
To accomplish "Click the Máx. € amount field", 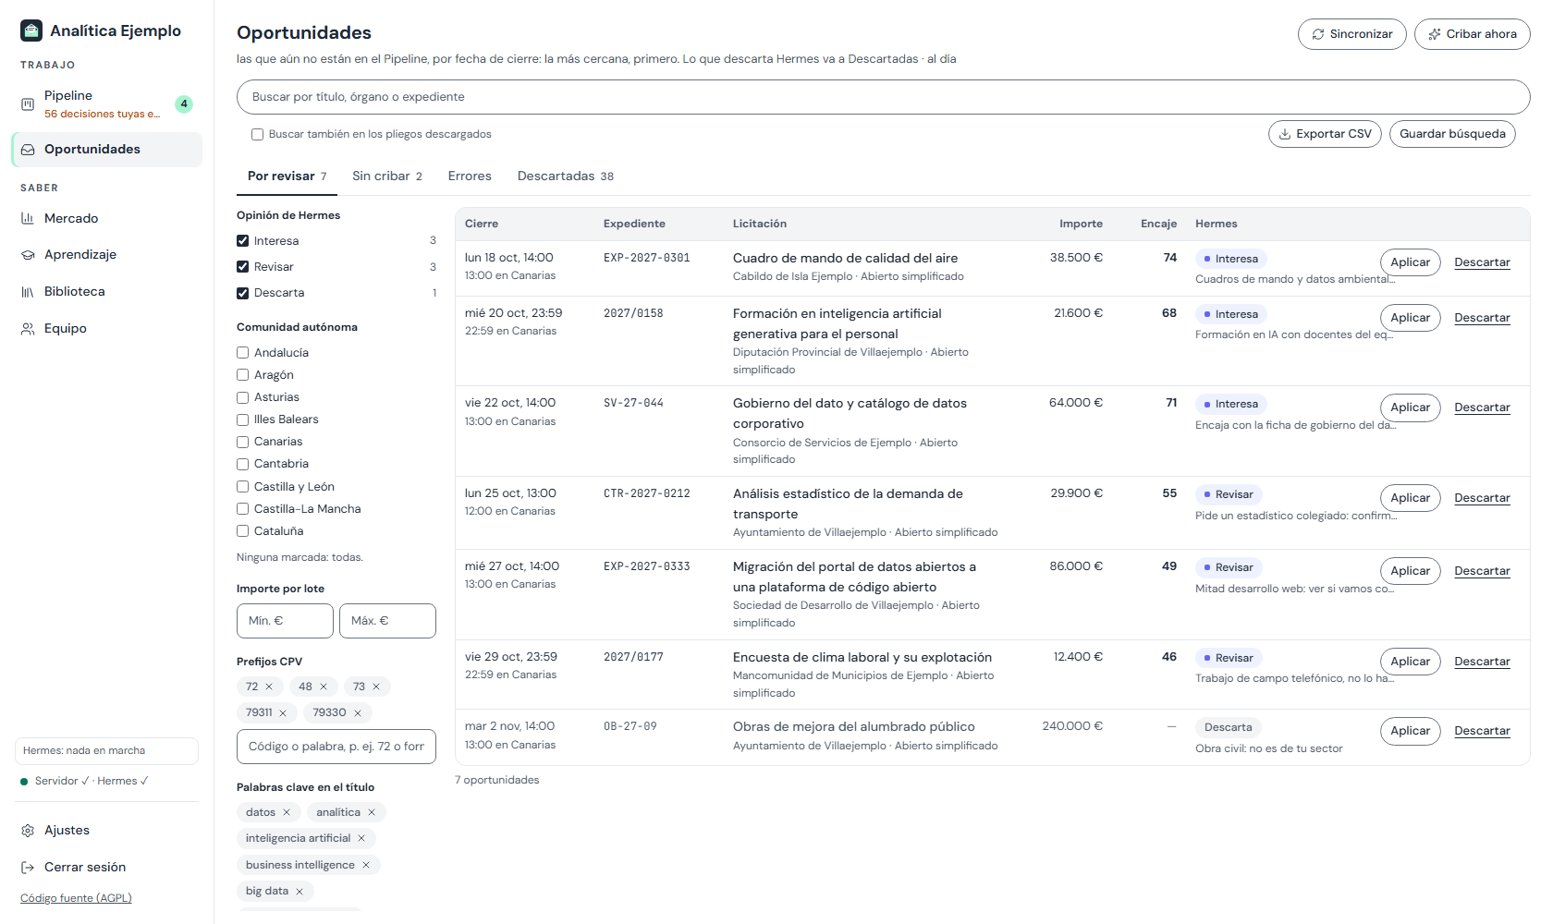I will (387, 621).
